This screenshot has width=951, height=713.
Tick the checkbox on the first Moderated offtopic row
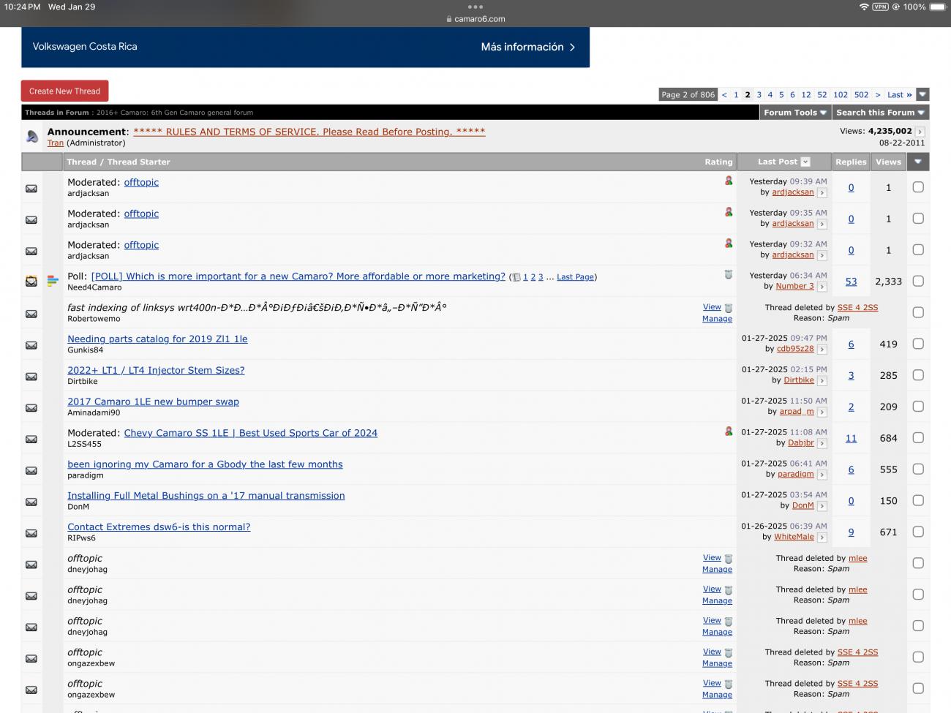tap(918, 187)
